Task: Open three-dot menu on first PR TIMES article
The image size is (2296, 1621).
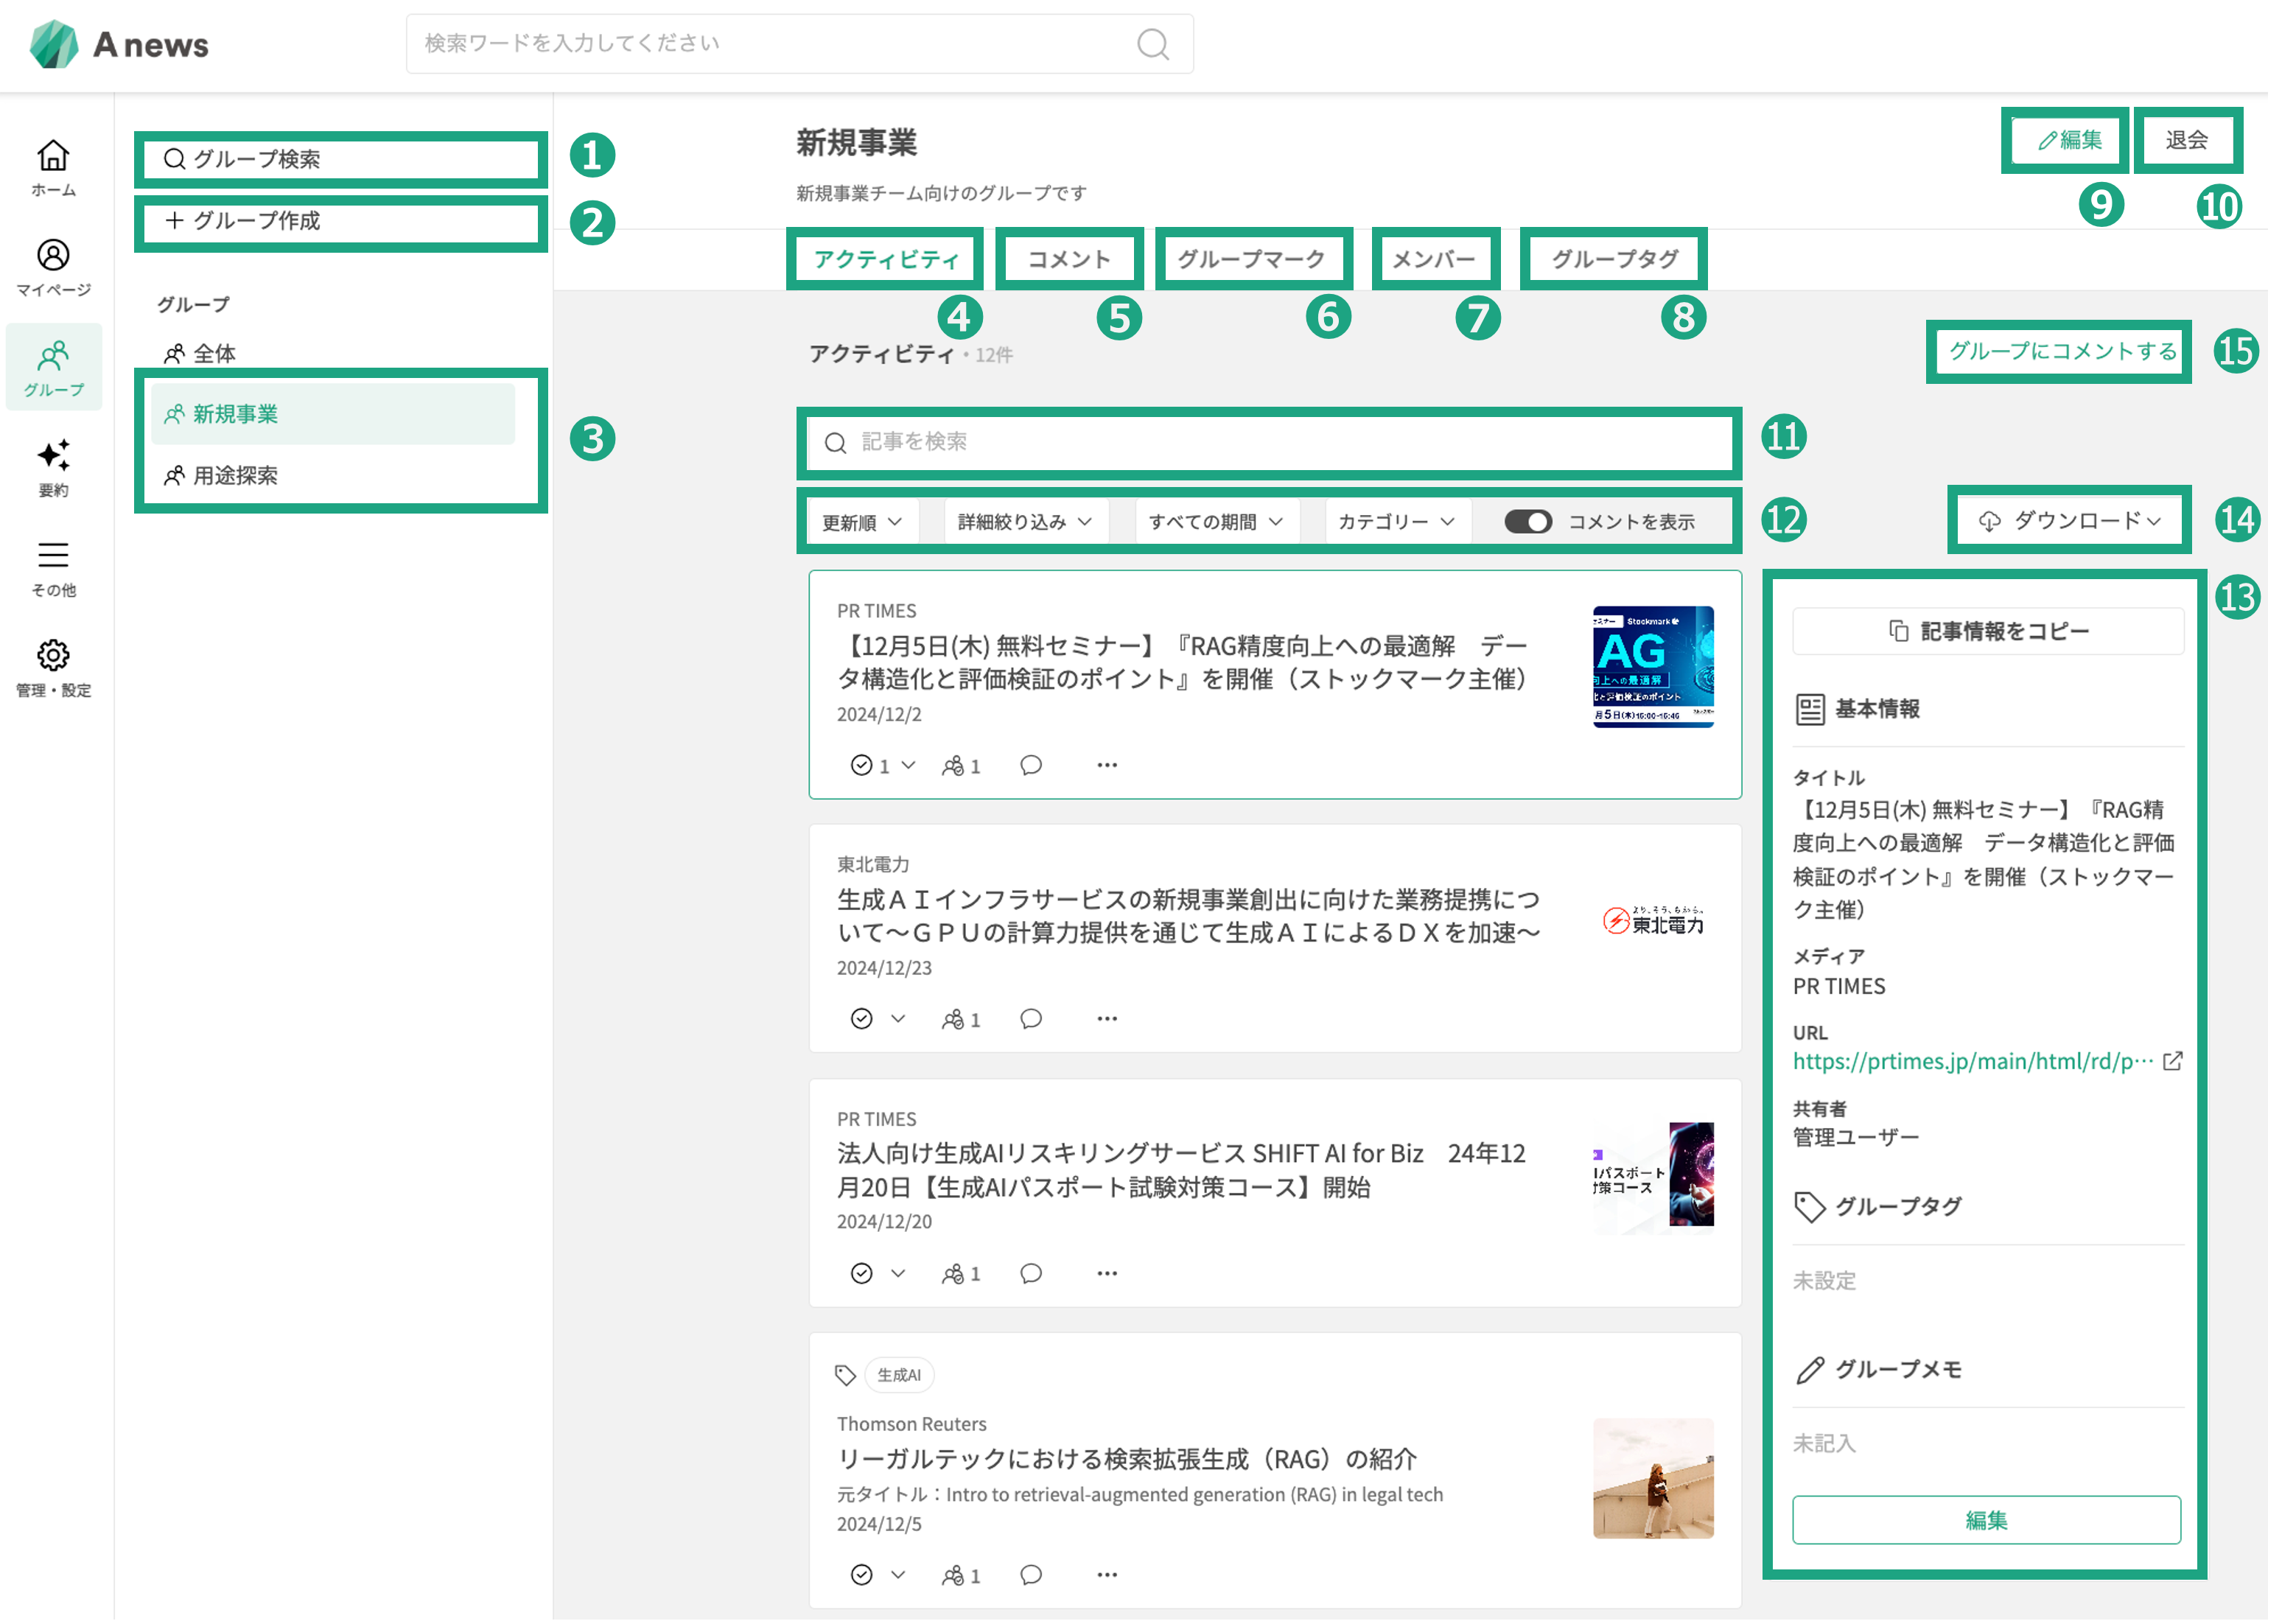Action: (1107, 765)
